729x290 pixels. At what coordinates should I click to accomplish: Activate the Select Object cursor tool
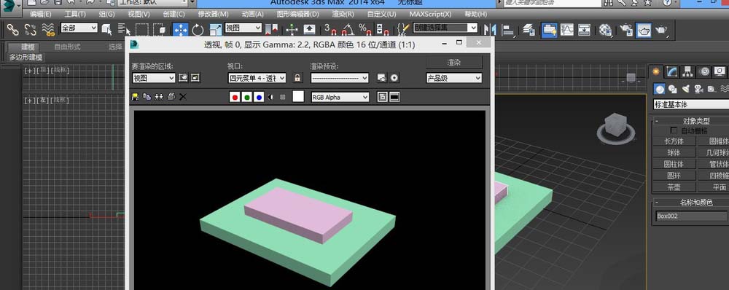click(107, 30)
